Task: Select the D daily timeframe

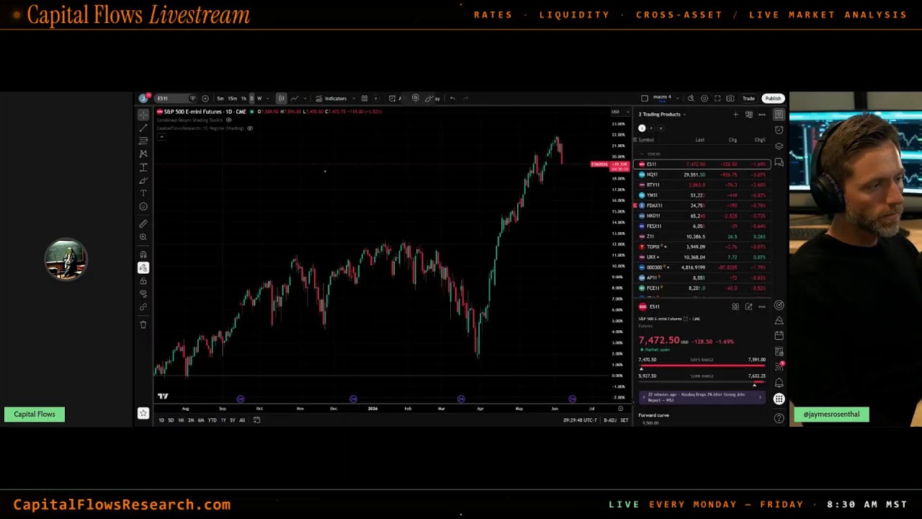Action: coord(251,98)
